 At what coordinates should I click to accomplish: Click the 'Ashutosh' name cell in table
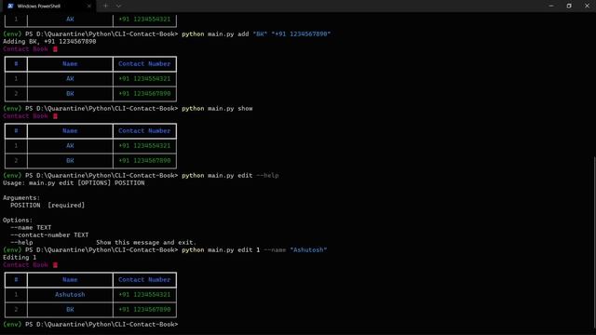[70, 295]
